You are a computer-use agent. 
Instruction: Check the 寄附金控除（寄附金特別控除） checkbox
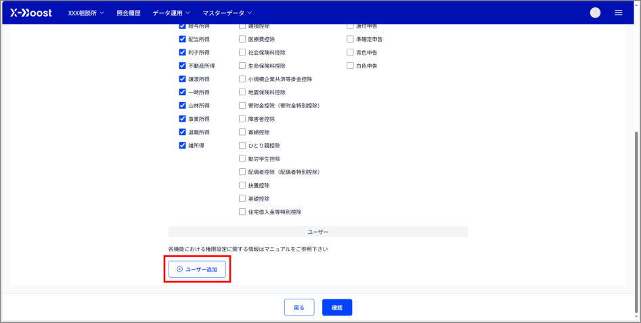pos(242,105)
